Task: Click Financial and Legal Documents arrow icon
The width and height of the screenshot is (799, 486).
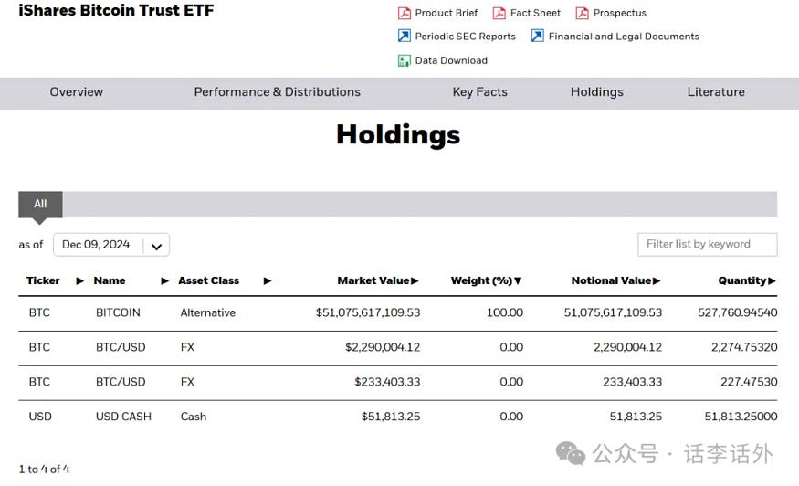Action: (537, 37)
